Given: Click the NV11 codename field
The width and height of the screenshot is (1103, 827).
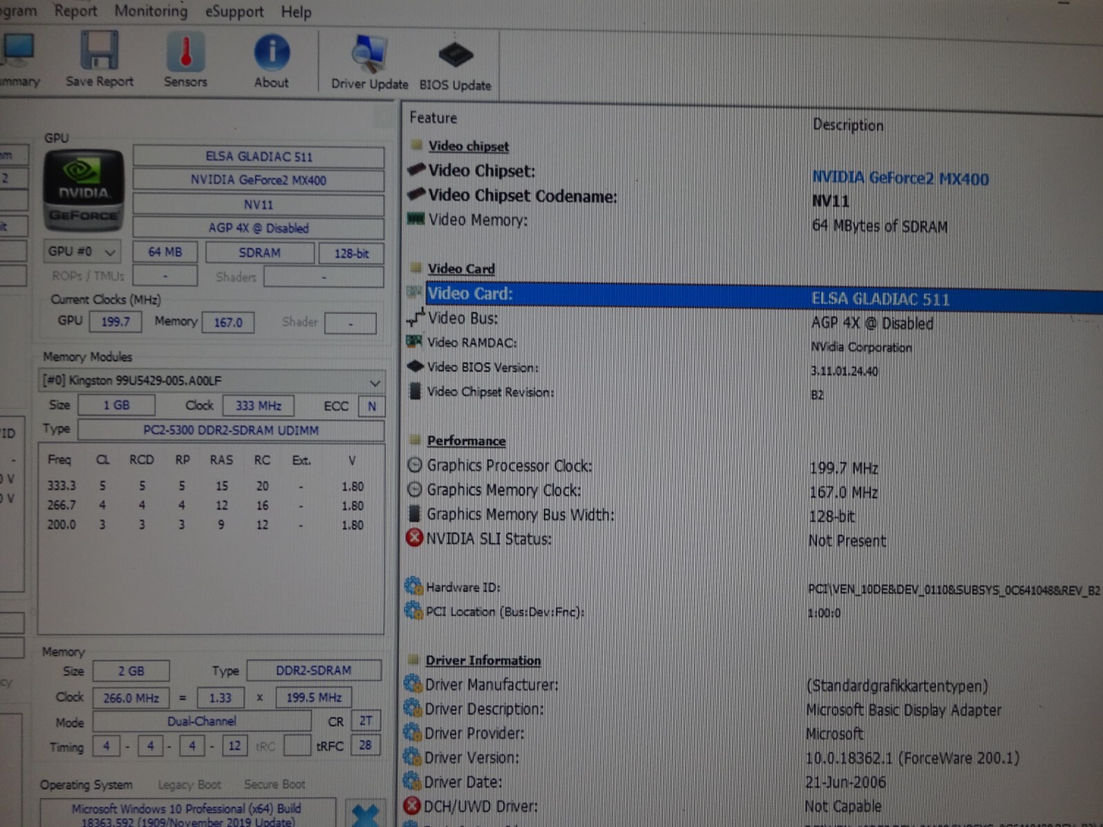Looking at the screenshot, I should (259, 204).
